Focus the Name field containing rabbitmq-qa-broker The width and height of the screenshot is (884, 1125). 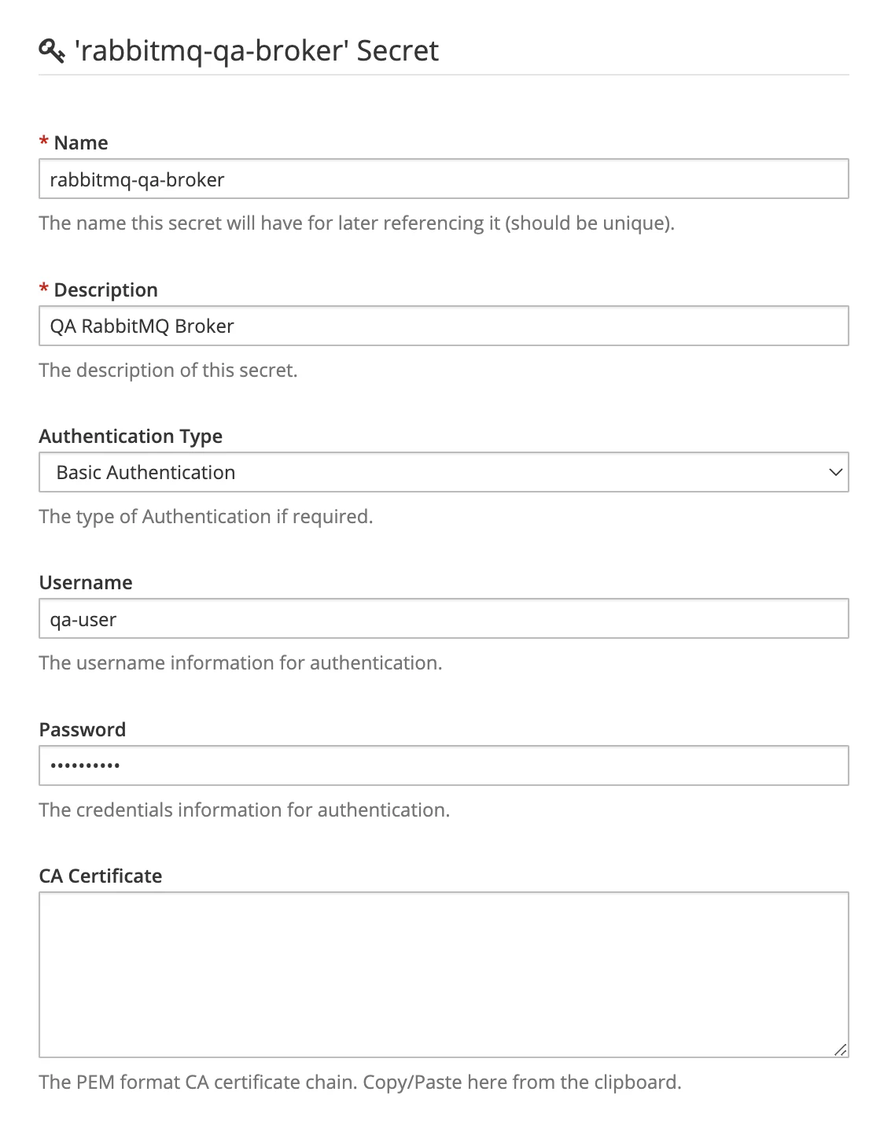tap(443, 179)
